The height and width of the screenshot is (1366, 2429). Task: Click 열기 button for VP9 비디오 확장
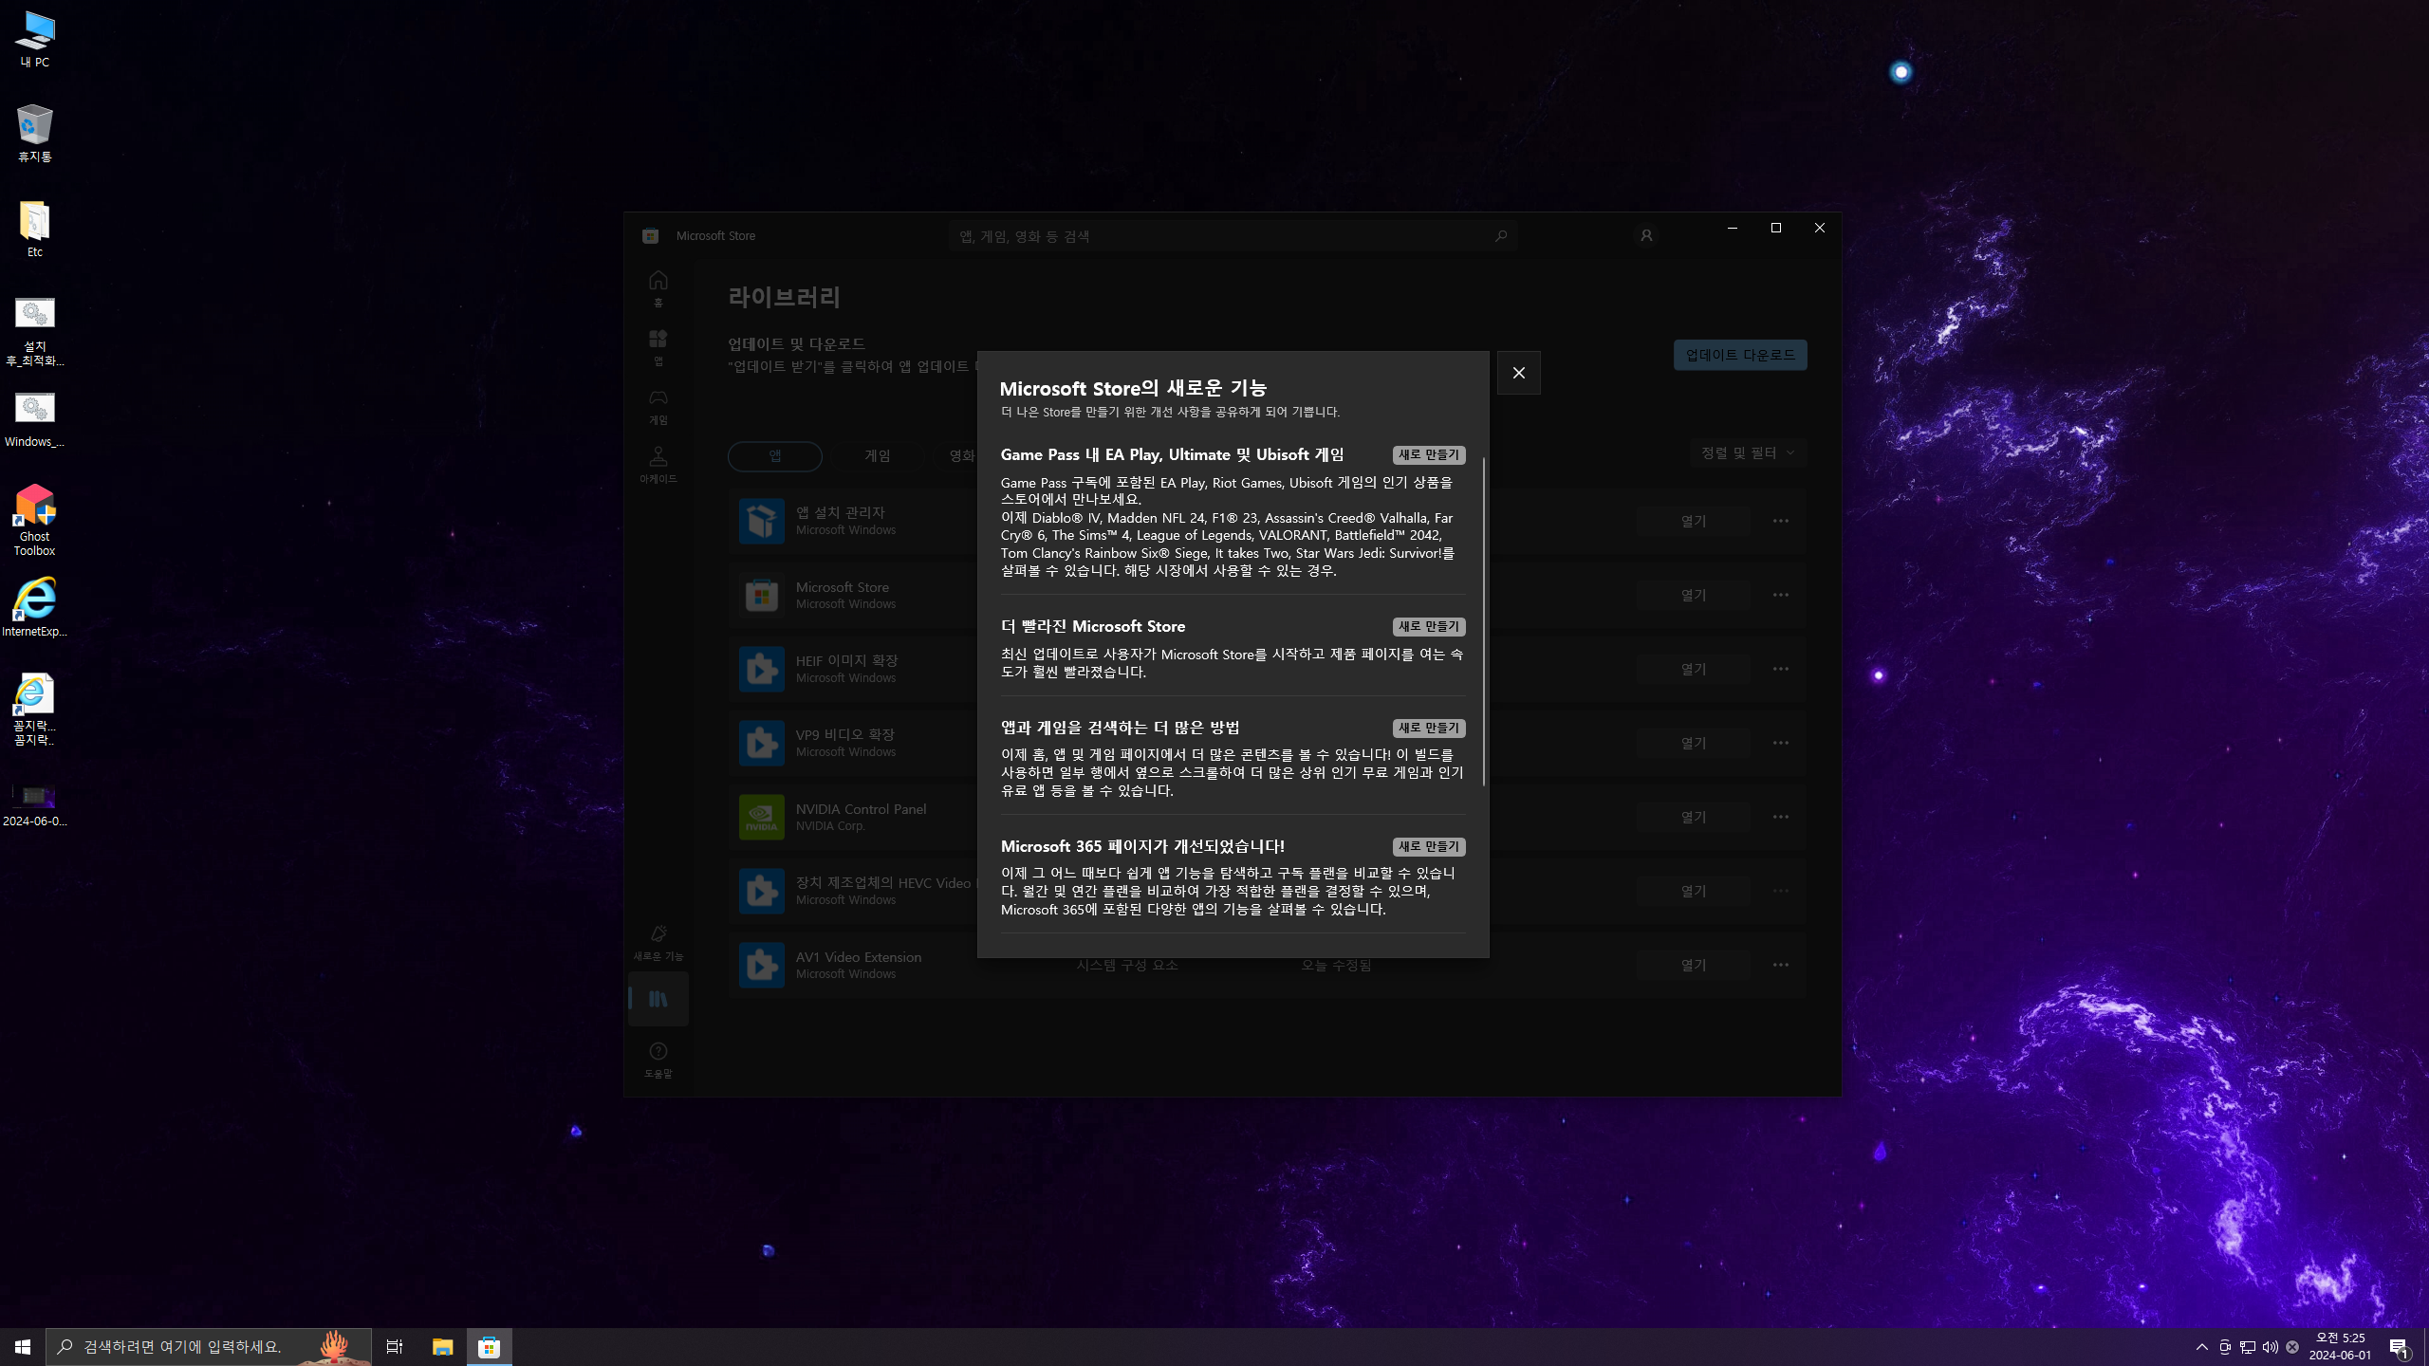pos(1693,743)
